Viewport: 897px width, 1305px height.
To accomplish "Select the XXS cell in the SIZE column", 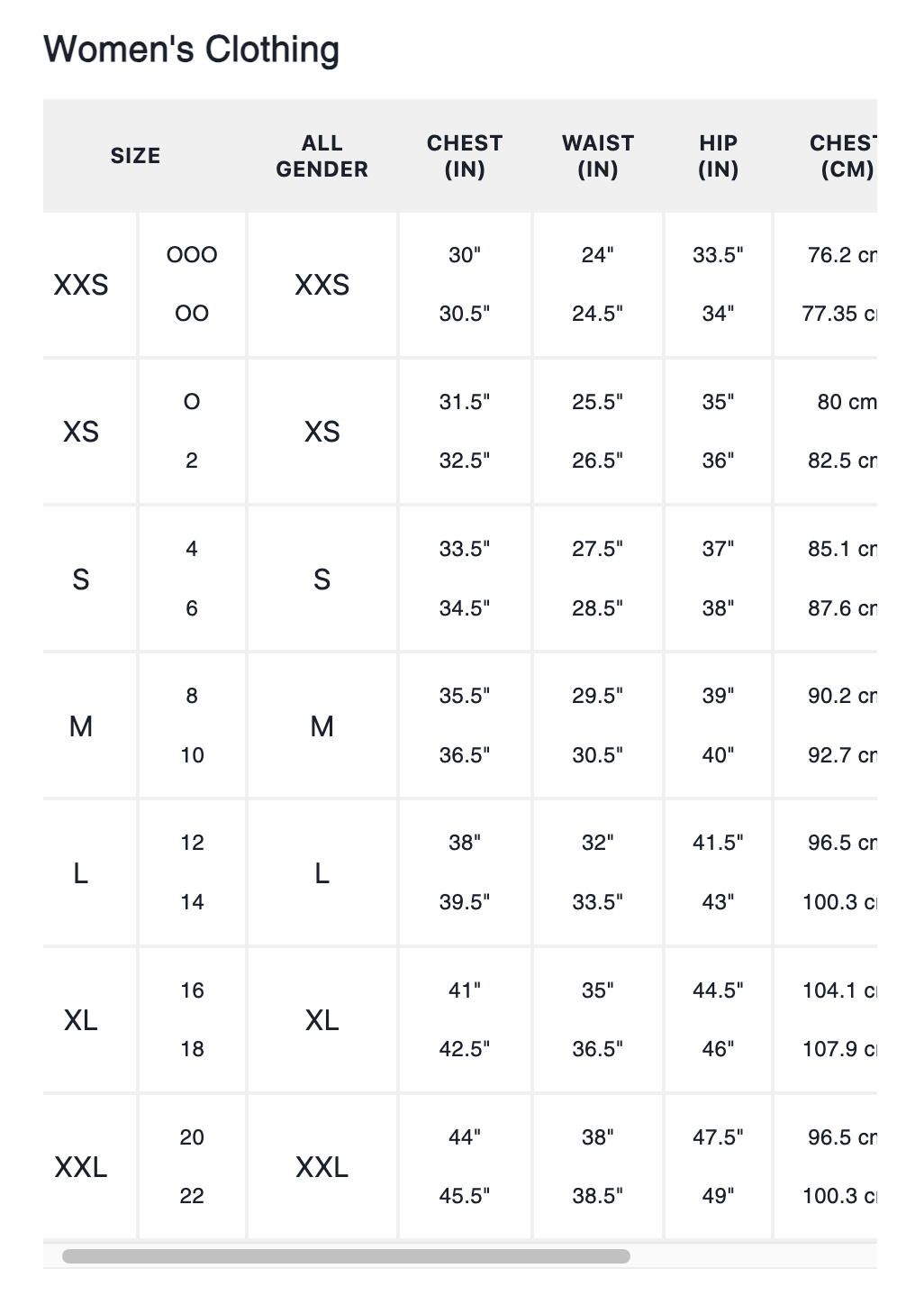I will point(81,285).
